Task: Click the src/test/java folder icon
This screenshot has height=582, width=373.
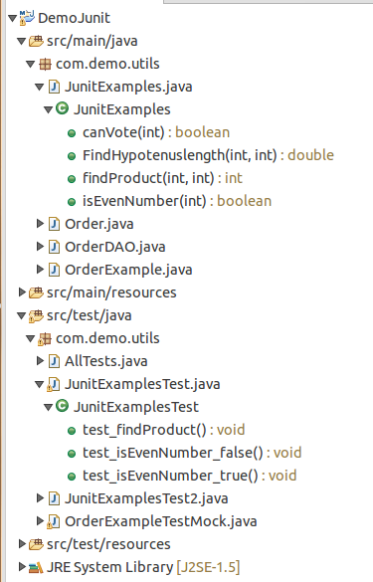Action: [36, 315]
